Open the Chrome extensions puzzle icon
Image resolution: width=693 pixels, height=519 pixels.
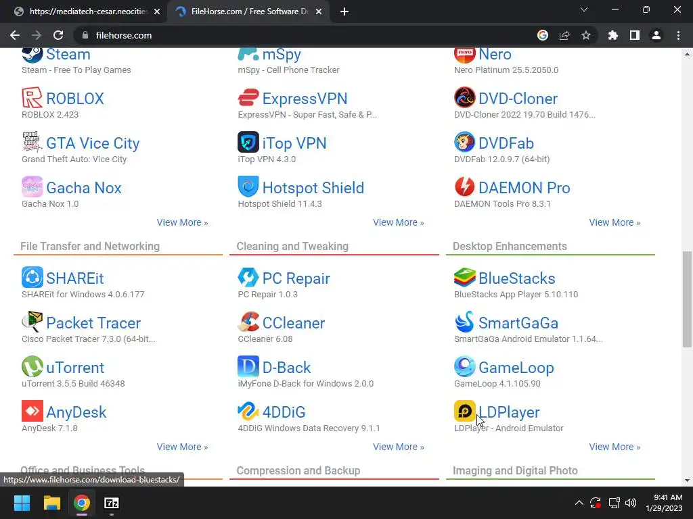pyautogui.click(x=613, y=35)
